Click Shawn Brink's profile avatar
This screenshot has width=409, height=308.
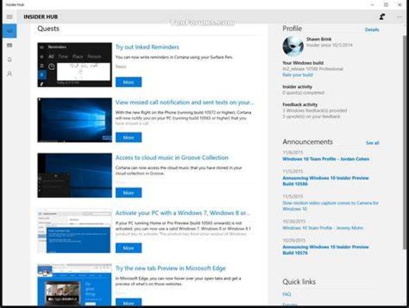click(293, 46)
